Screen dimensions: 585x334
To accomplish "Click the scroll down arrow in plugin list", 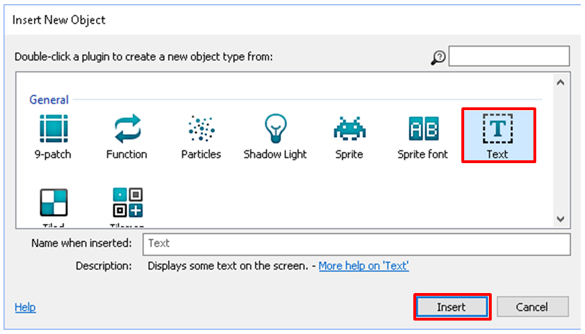I will pyautogui.click(x=561, y=218).
